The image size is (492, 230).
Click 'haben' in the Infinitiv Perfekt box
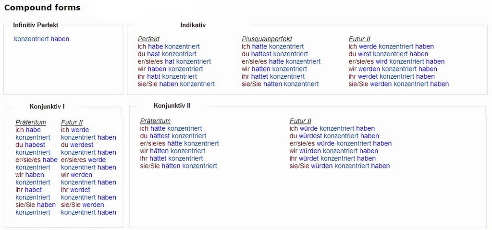(60, 39)
